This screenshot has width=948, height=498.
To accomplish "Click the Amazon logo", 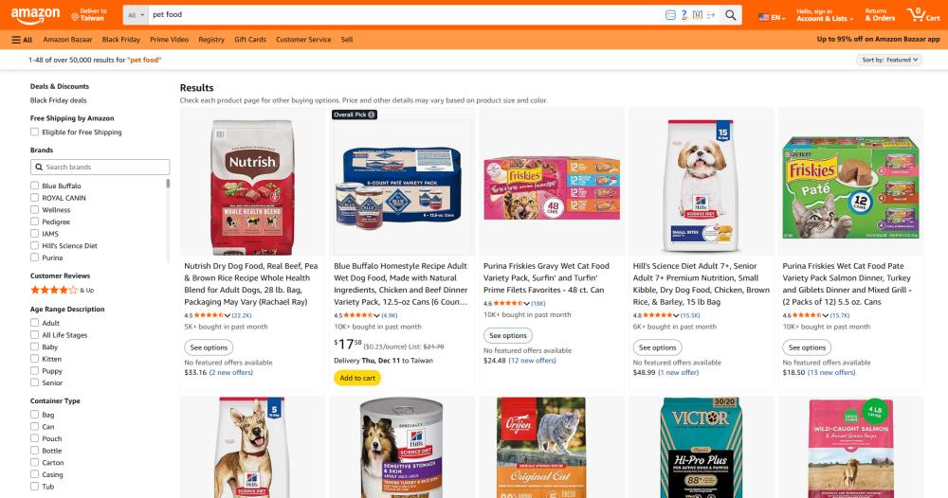I will coord(35,15).
